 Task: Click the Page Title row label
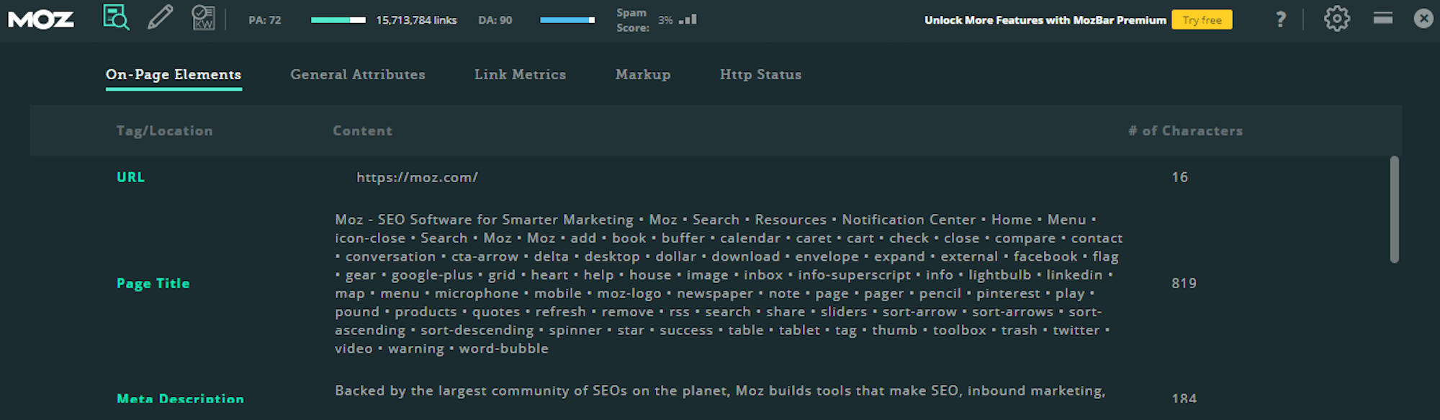153,283
